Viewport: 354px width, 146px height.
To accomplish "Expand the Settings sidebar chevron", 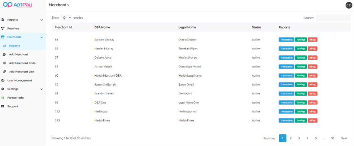I will (x=42, y=89).
